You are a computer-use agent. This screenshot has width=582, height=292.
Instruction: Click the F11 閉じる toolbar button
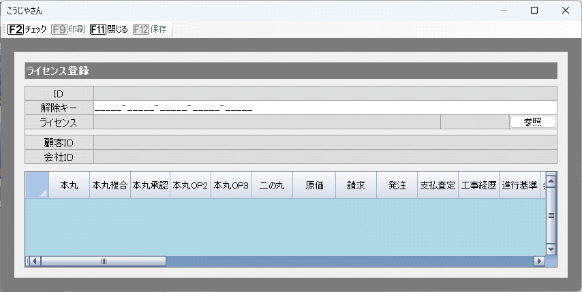coord(109,29)
